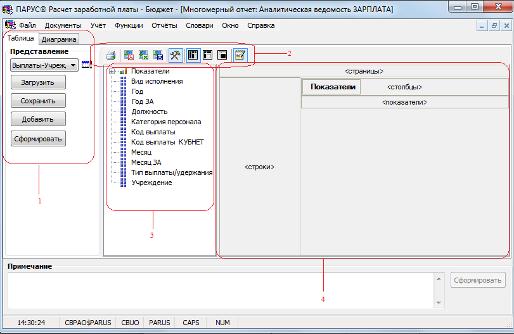Click the 14:30:24 time in the status bar
This screenshot has width=514, height=334.
(31, 323)
